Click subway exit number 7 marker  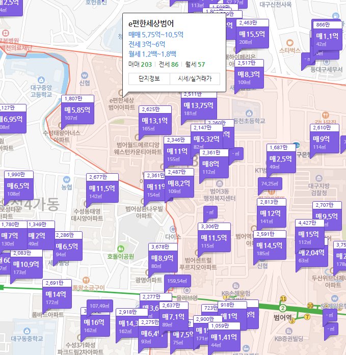(307, 316)
